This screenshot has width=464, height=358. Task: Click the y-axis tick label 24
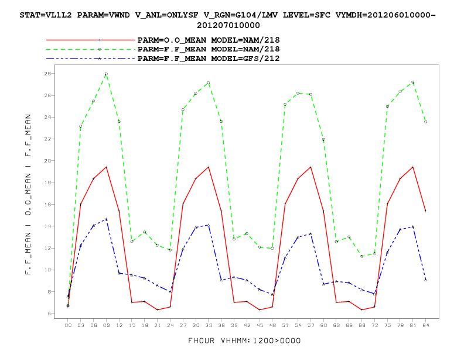47,117
